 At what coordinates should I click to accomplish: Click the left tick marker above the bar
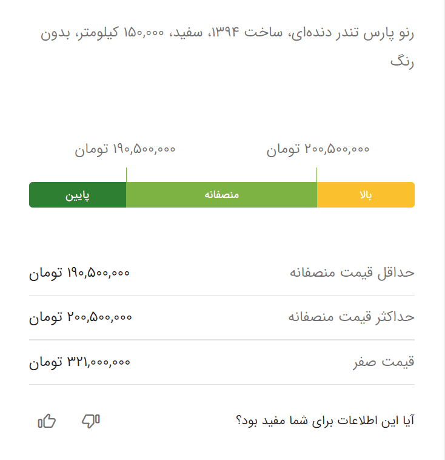tap(126, 175)
